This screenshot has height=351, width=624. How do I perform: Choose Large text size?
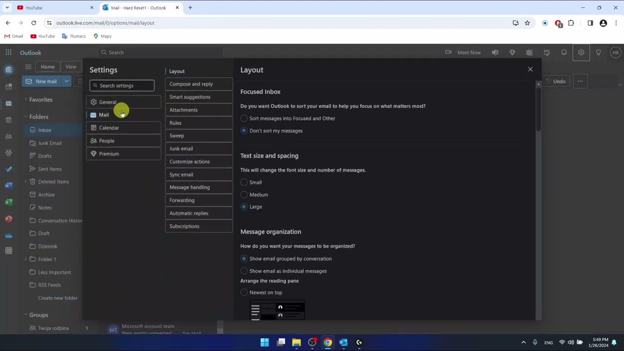244,207
